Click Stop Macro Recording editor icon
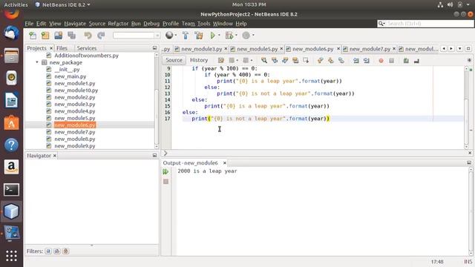The height and width of the screenshot is (267, 475). (391, 61)
